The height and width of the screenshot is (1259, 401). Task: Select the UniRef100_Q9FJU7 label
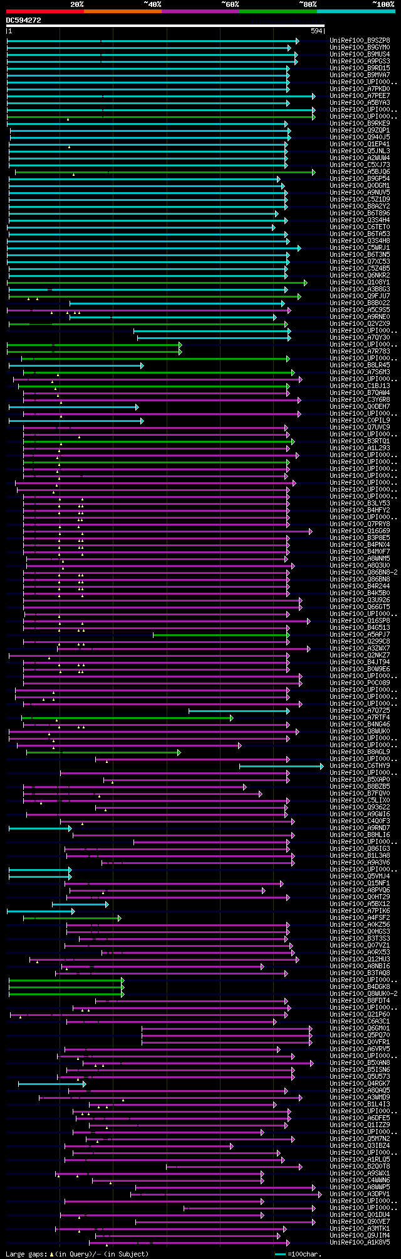click(x=360, y=296)
